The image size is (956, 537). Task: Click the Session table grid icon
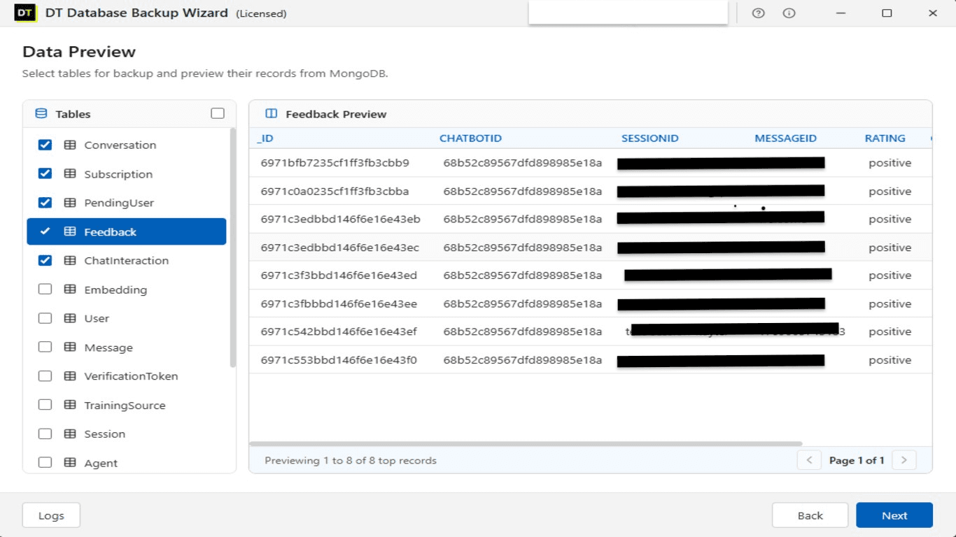click(70, 434)
